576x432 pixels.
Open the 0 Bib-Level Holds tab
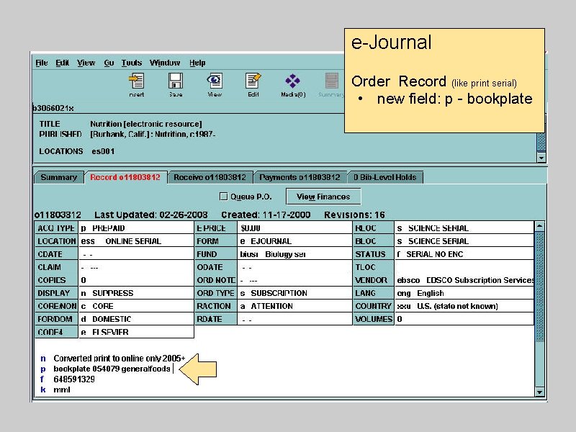385,177
